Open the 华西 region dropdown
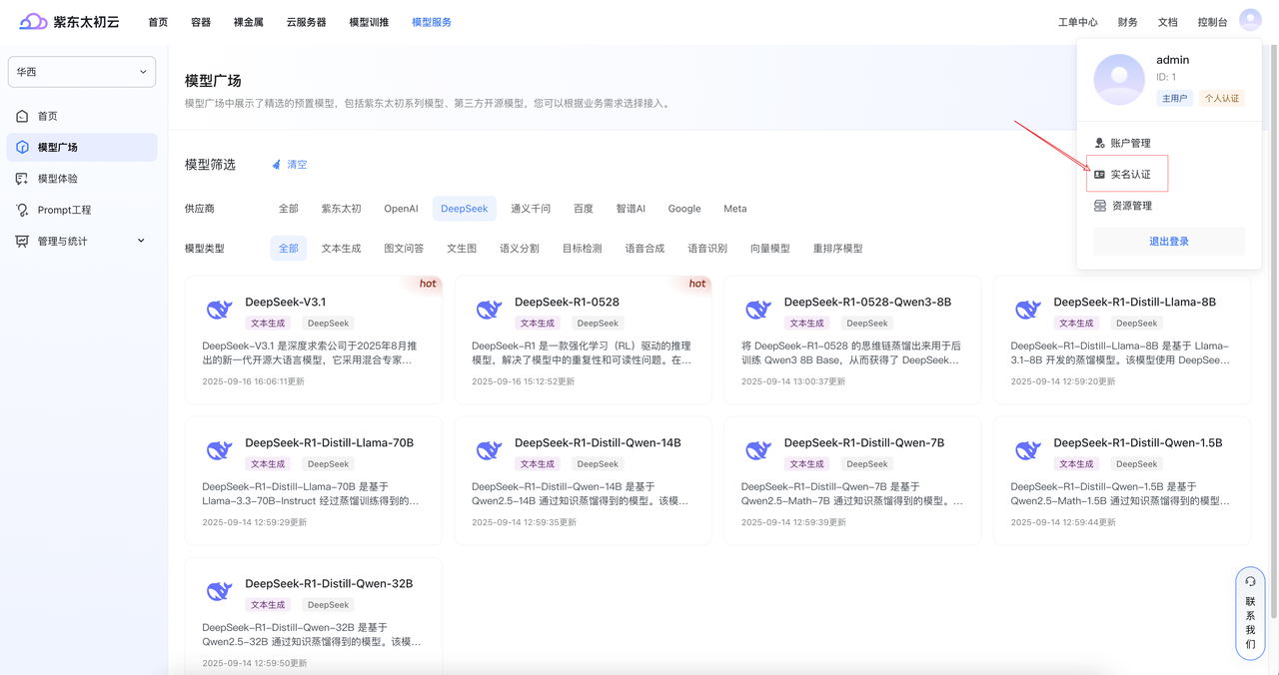The width and height of the screenshot is (1279, 675). [x=82, y=72]
